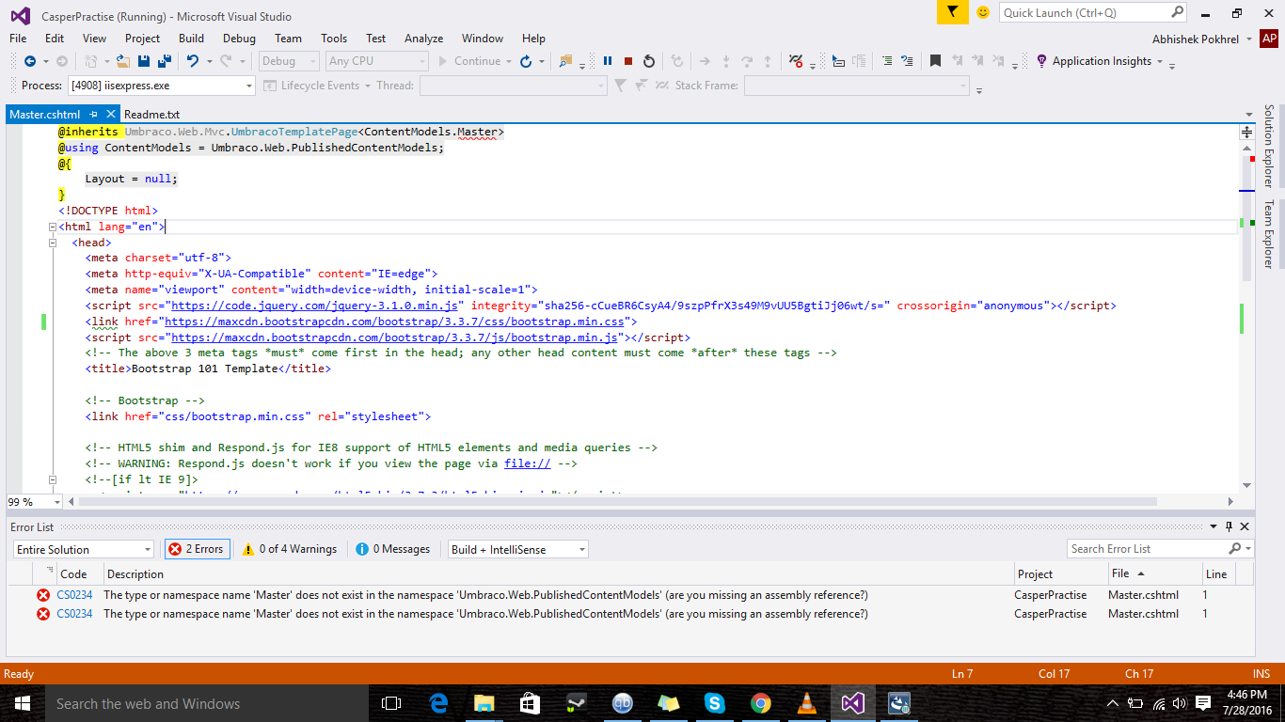Open Google Chrome from the taskbar
Image resolution: width=1285 pixels, height=722 pixels.
pos(761,703)
